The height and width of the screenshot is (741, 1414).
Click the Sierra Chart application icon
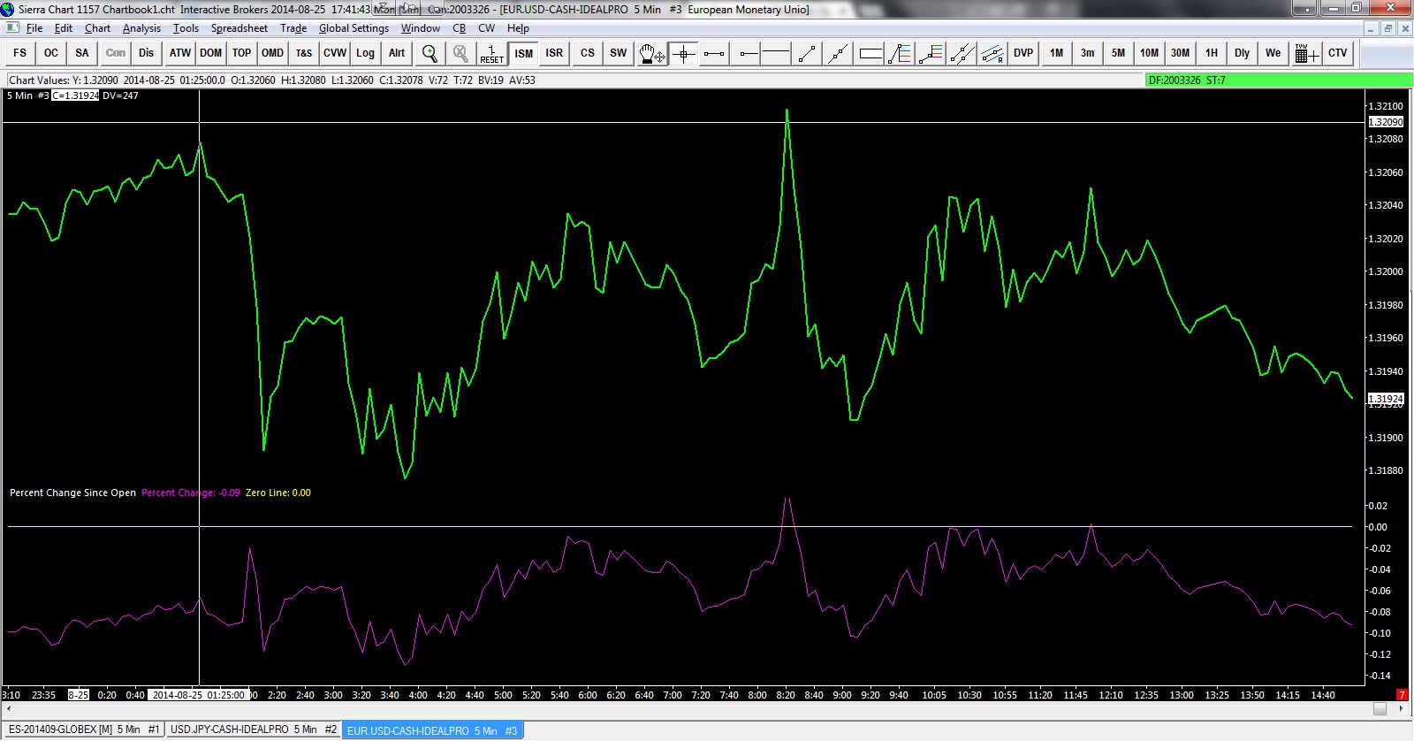click(x=8, y=9)
